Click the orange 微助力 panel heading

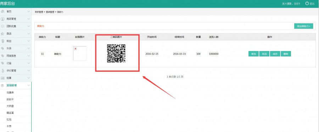(40, 26)
